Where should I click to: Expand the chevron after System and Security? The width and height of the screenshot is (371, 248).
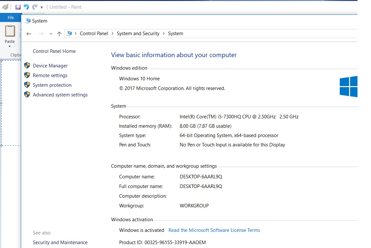[164, 34]
